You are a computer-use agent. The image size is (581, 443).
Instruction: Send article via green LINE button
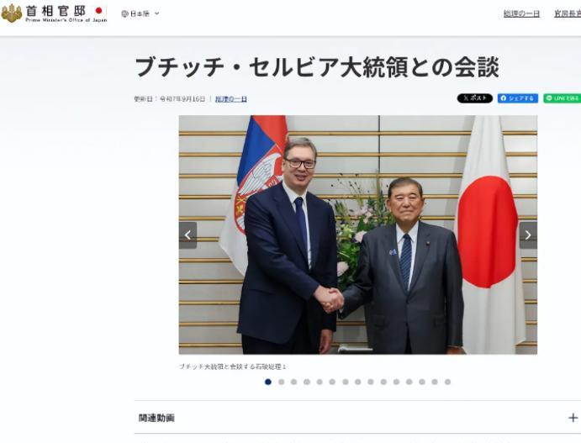point(563,98)
